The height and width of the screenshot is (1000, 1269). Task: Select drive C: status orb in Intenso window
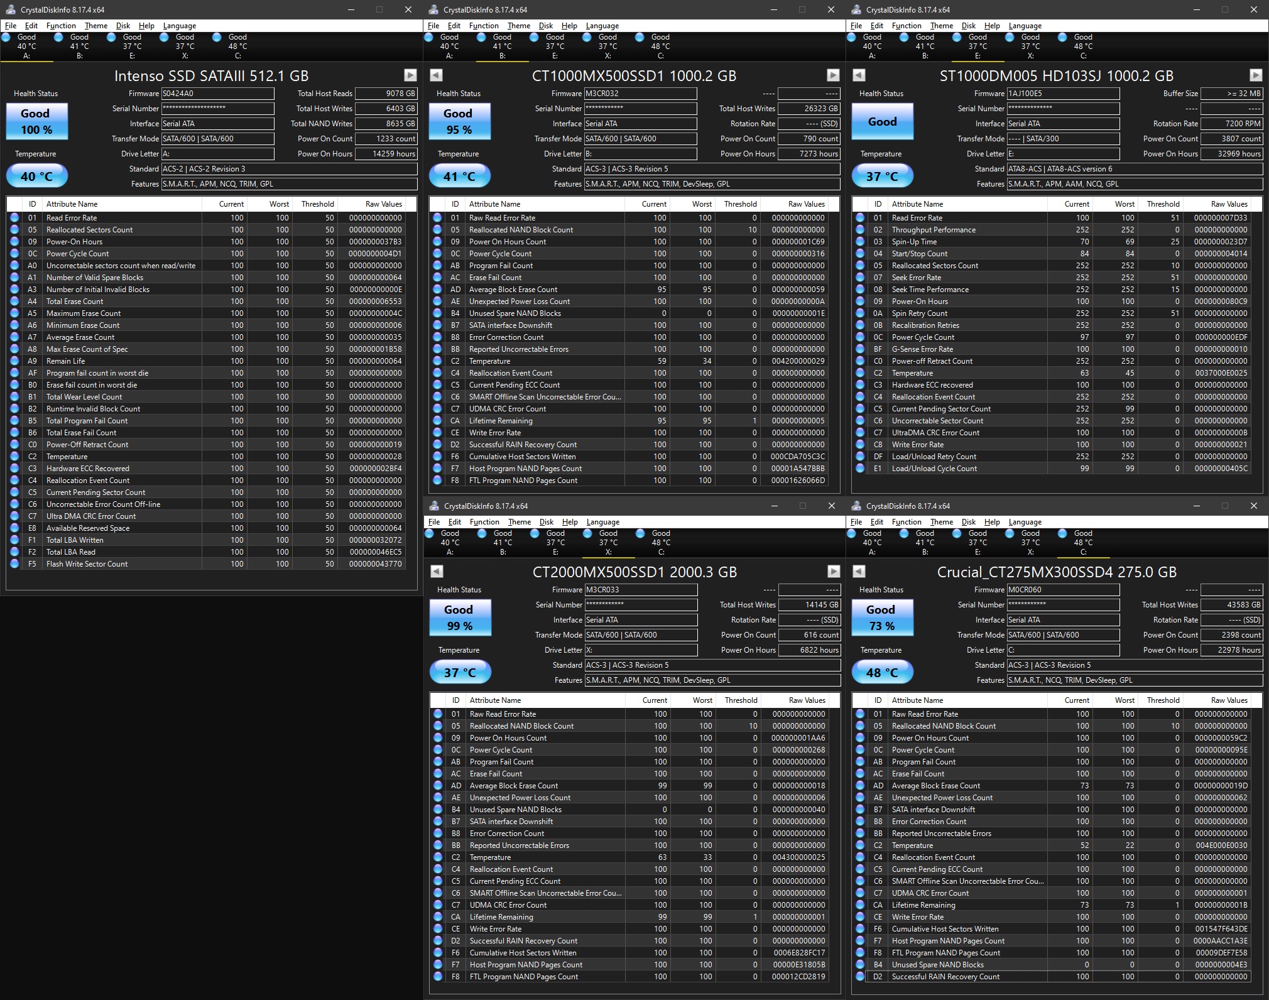click(x=217, y=37)
